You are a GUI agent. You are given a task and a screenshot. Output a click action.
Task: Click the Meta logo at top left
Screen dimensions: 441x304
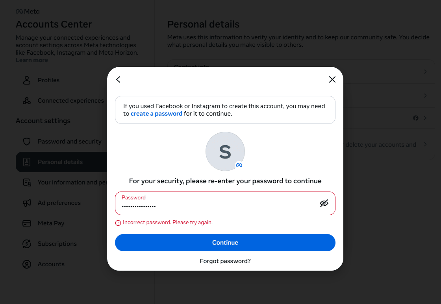pyautogui.click(x=28, y=11)
